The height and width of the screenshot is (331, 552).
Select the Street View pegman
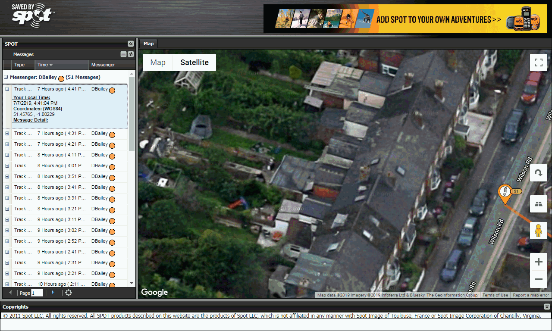tap(538, 231)
